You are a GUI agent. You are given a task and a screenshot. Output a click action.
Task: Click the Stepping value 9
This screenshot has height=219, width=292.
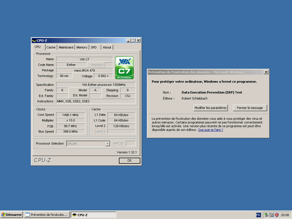(x=128, y=90)
